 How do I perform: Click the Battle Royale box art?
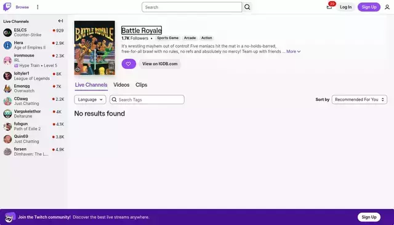94,48
